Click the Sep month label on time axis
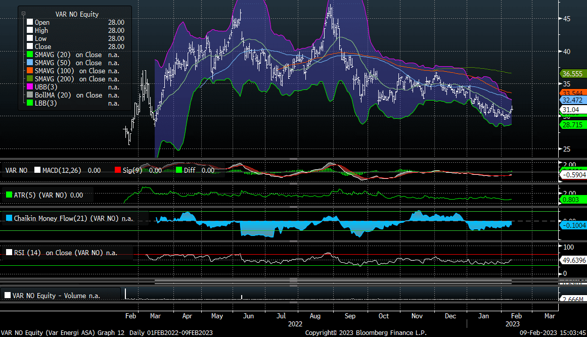This screenshot has height=337, width=587. (350, 316)
